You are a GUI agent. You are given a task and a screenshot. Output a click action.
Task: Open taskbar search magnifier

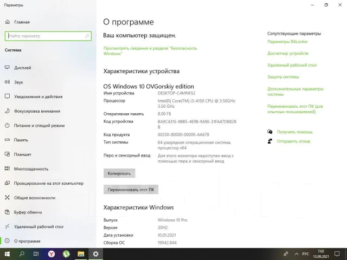pyautogui.click(x=22, y=254)
